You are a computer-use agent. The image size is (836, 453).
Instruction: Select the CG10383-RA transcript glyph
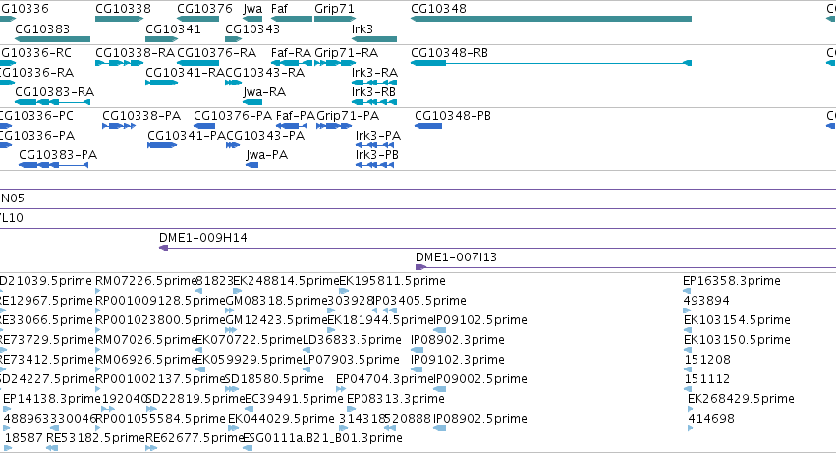click(52, 102)
